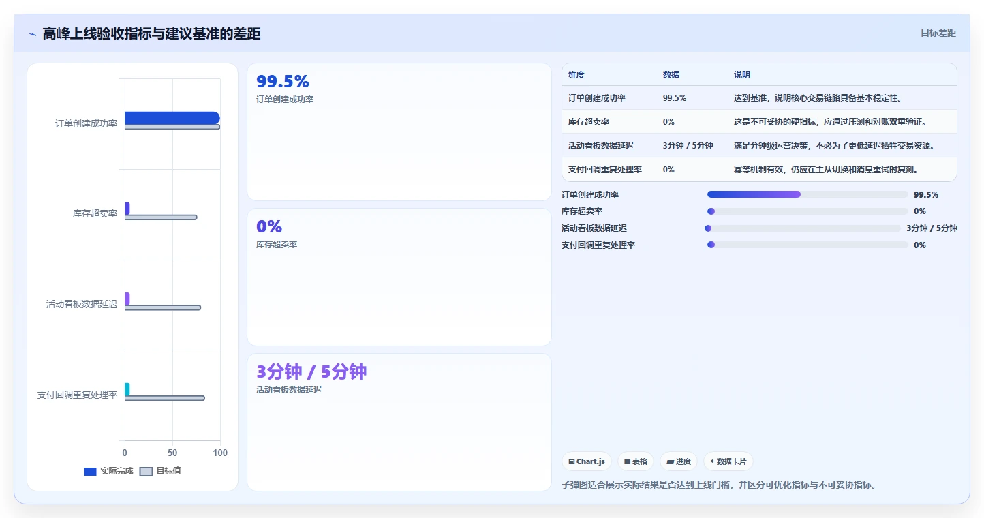Select the 进度 tag chip
984x518 pixels.
click(679, 461)
